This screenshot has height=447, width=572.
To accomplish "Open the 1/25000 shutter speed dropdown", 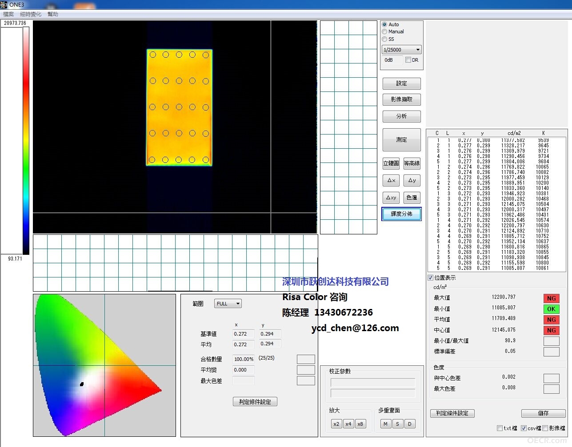I will tap(402, 50).
